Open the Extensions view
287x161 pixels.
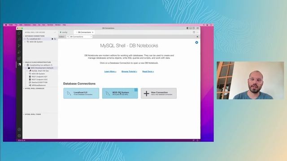19,59
